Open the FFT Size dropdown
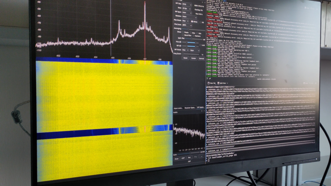Image resolution: width=331 pixels, height=186 pixels. coord(187,5)
